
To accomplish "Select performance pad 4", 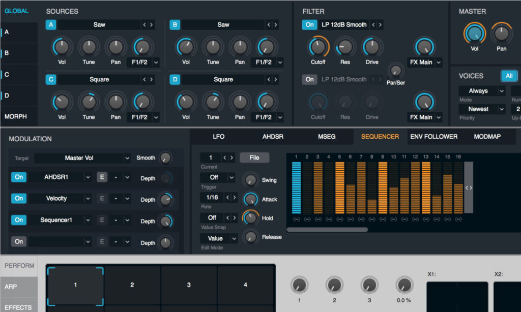I will (245, 285).
